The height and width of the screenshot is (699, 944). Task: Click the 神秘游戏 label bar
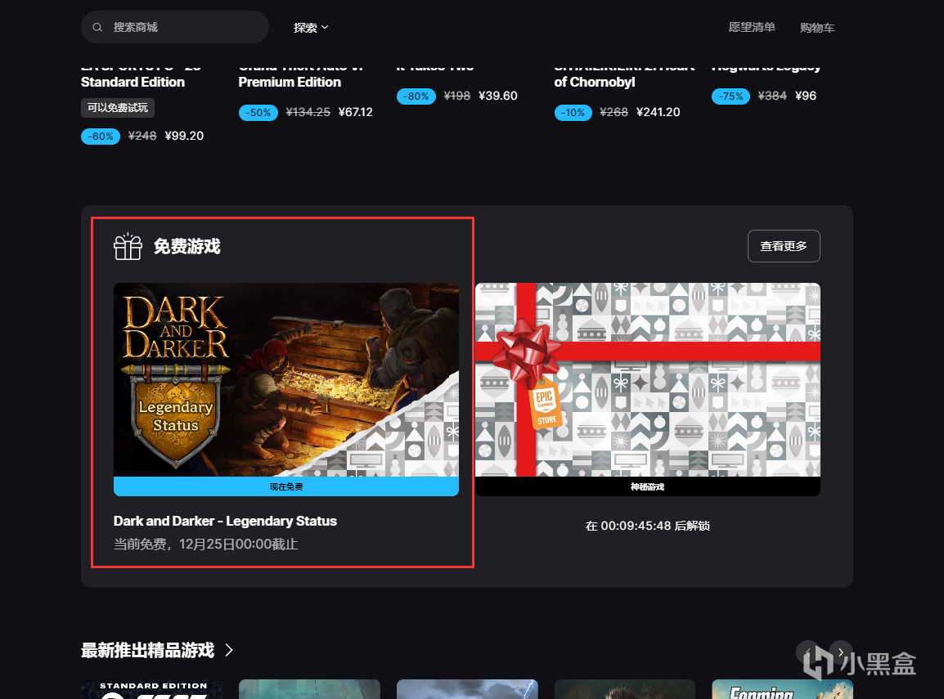(647, 486)
